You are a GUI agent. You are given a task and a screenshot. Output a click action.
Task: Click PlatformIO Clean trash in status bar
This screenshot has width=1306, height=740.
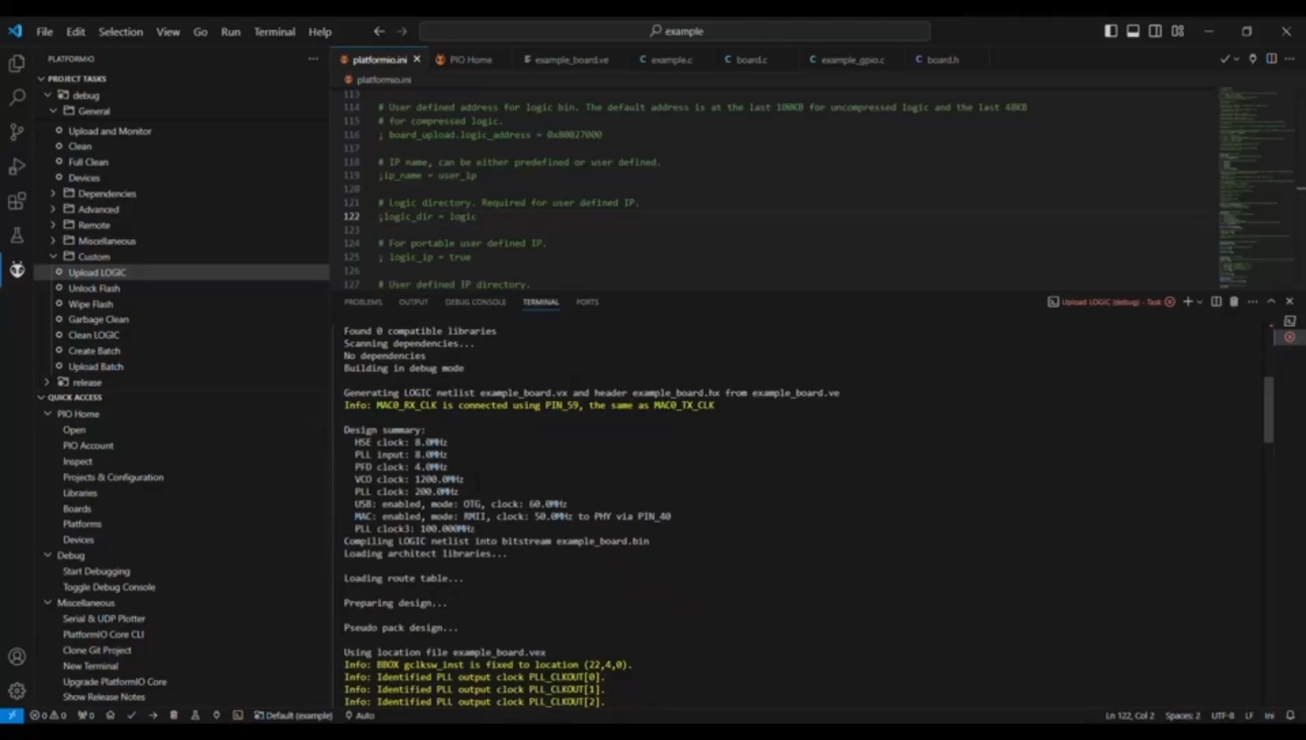coord(174,715)
